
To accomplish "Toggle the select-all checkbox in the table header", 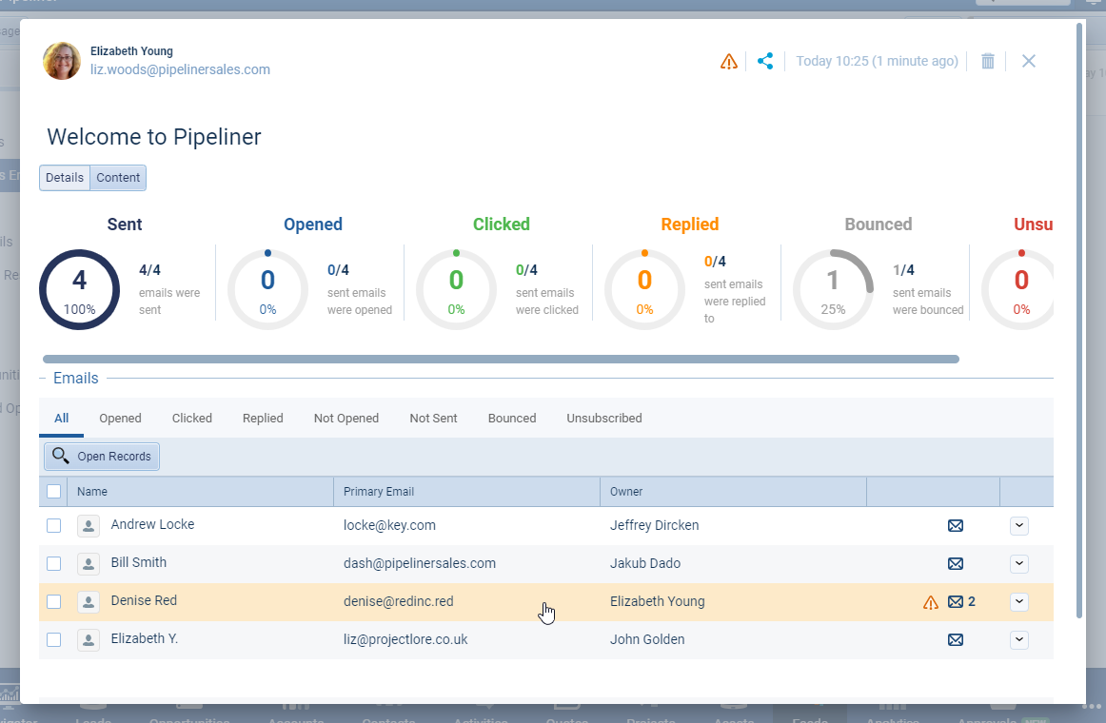I will [x=53, y=492].
